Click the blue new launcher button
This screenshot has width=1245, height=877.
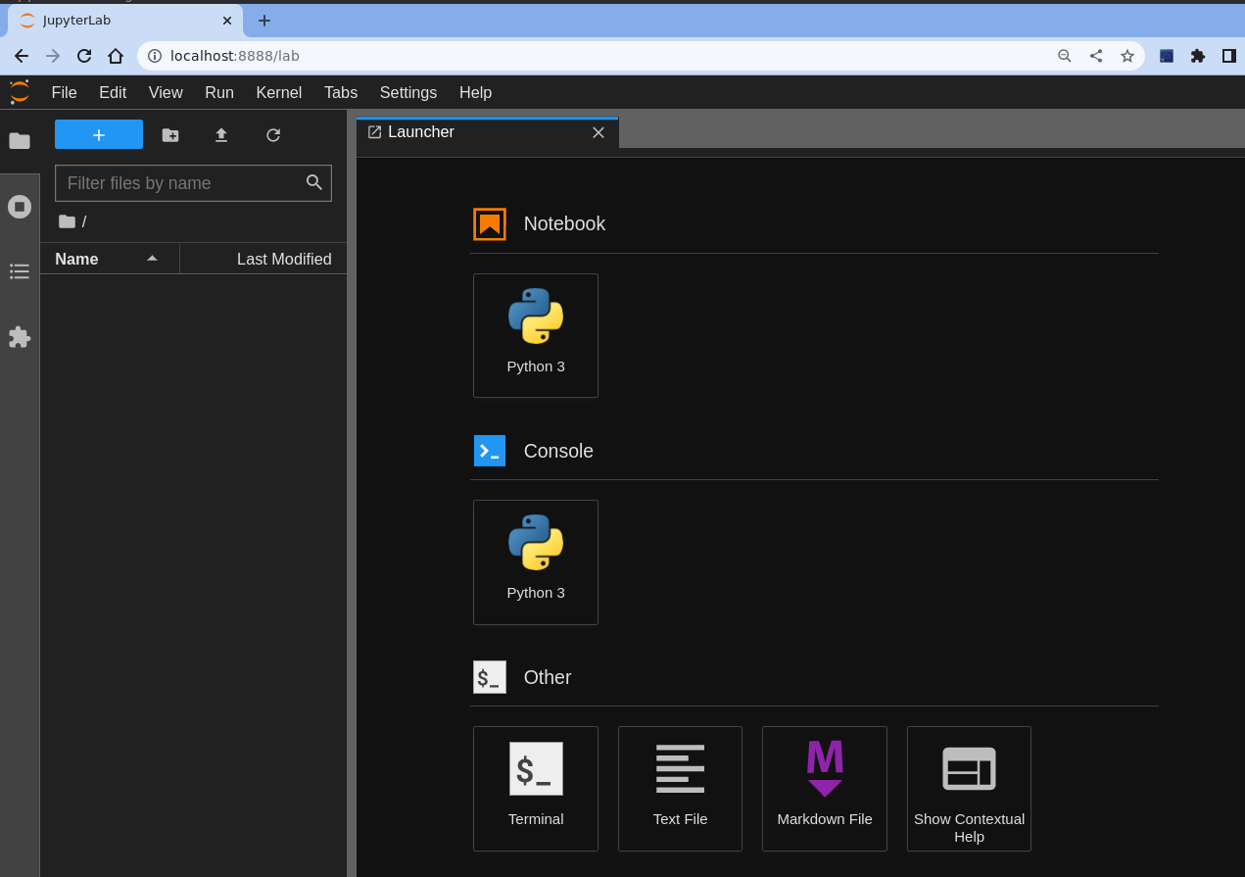98,134
